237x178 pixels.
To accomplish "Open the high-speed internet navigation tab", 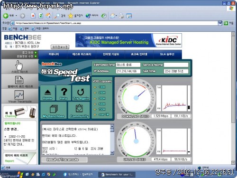I will [139, 54].
